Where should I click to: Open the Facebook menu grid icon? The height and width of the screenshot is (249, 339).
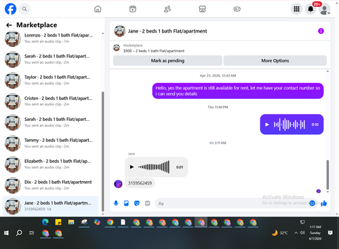(296, 9)
